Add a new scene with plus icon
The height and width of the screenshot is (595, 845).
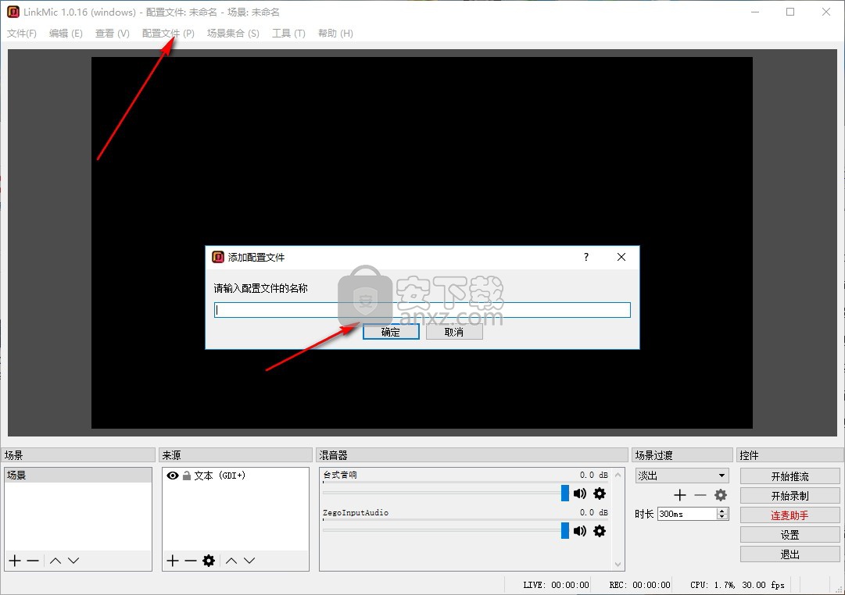tap(15, 561)
